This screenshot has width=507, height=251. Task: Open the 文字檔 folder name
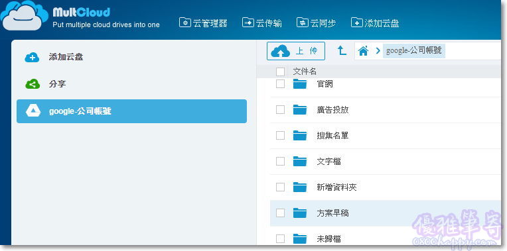[328, 162]
